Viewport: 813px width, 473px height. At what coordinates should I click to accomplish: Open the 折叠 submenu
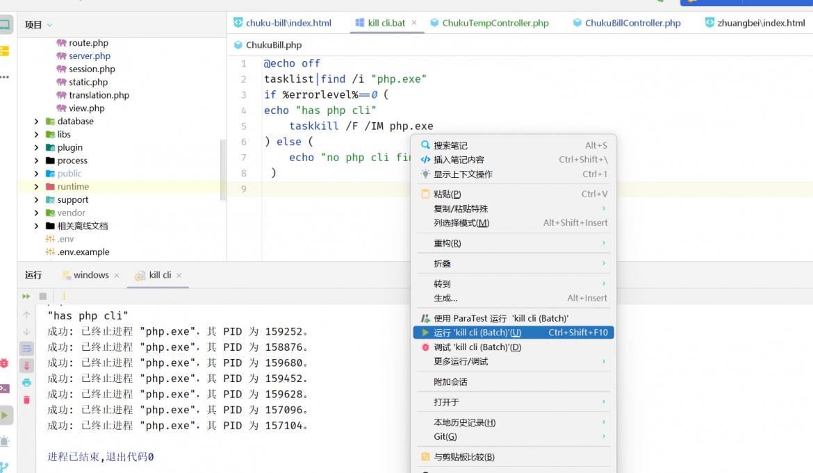pos(514,263)
